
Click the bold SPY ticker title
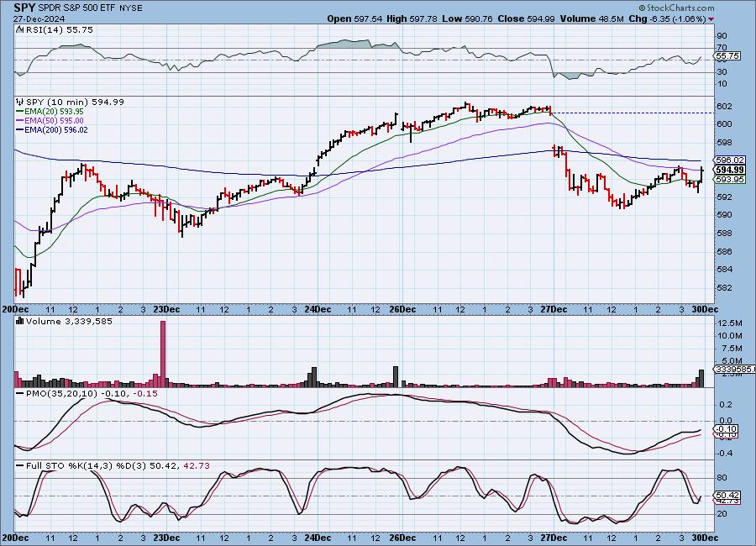[x=24, y=8]
